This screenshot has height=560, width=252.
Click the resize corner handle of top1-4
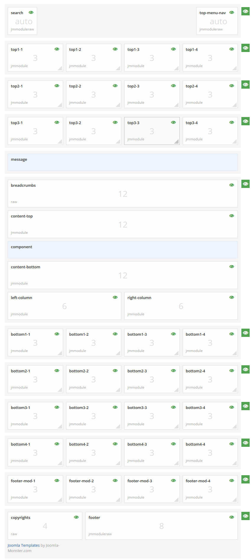235,69
